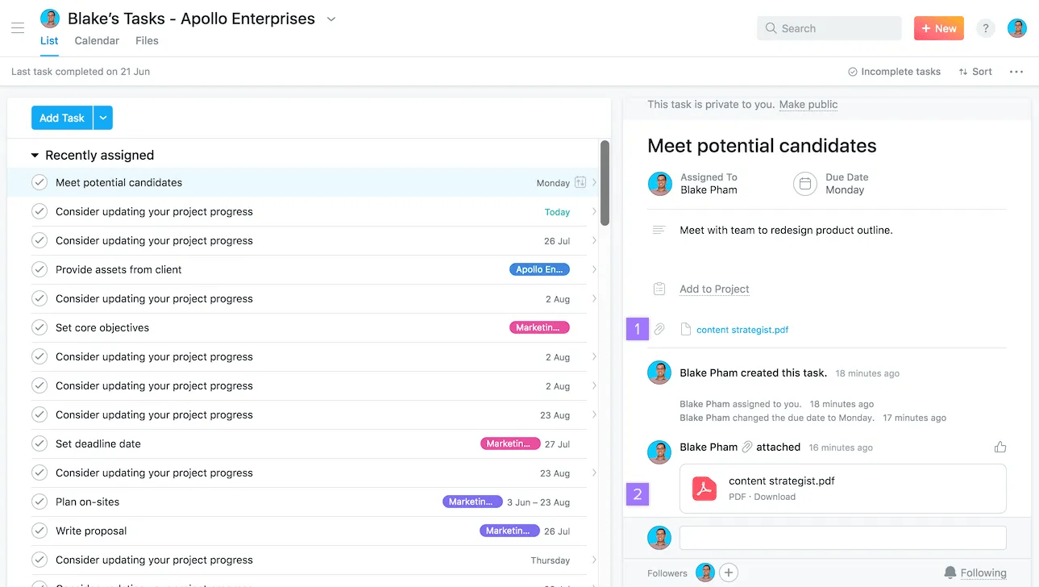This screenshot has width=1039, height=587.
Task: Switch to the Files tab
Action: click(x=147, y=40)
